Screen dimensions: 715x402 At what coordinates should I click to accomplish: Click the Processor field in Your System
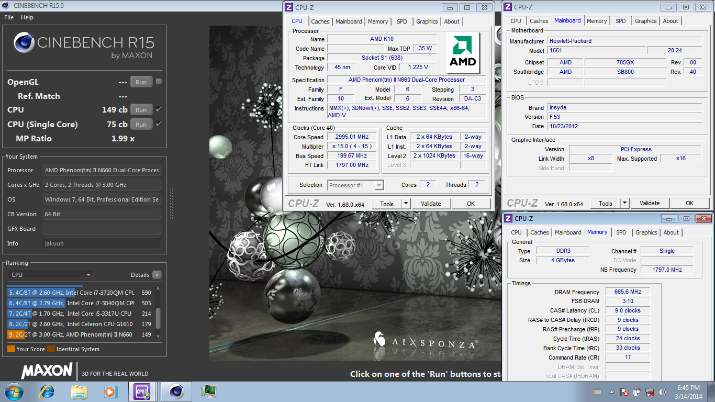coord(102,170)
